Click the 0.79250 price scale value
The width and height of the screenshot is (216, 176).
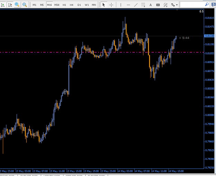[210, 168]
